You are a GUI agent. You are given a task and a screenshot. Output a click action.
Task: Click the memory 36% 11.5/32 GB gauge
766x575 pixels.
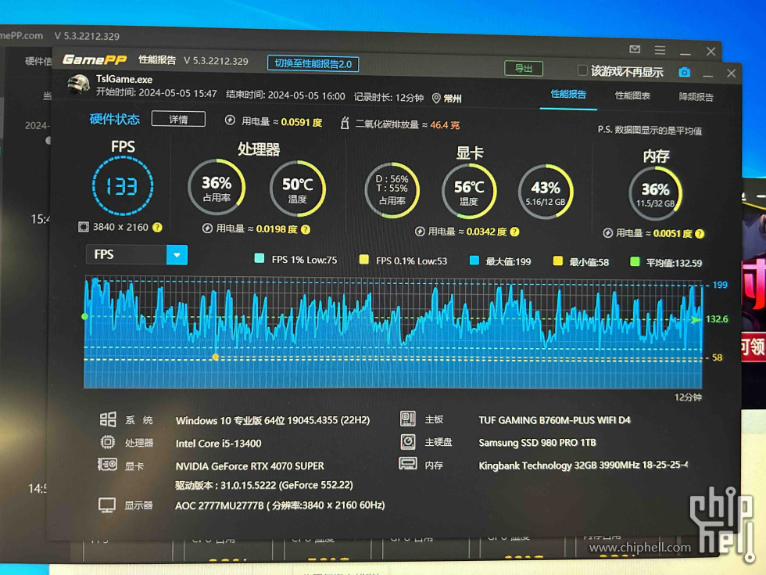pos(655,194)
